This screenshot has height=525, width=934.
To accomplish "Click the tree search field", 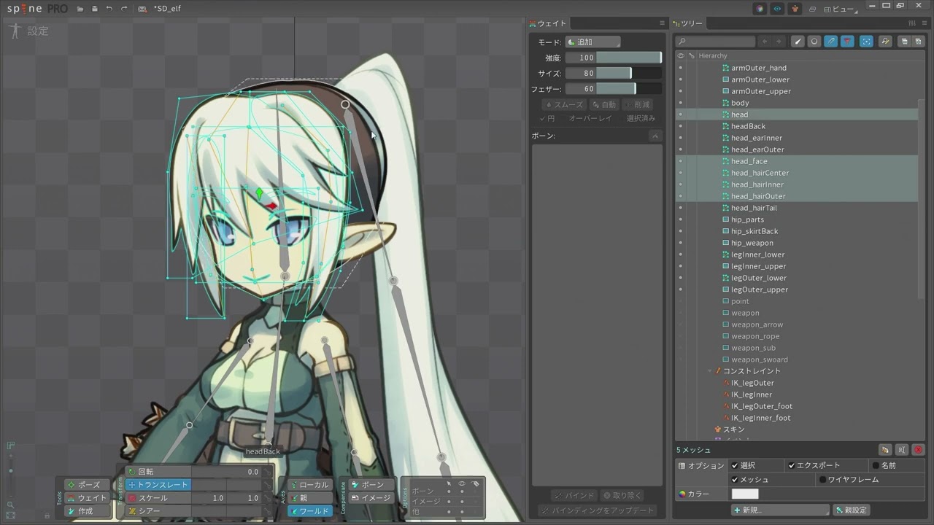I will tap(715, 42).
